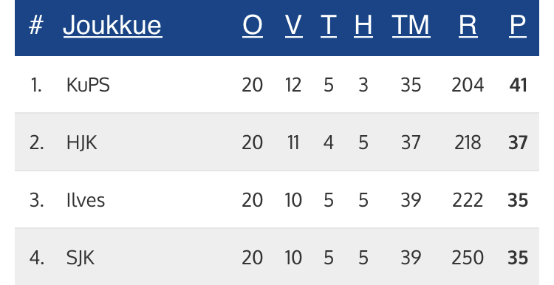Sort standings by V column header

(x=293, y=25)
